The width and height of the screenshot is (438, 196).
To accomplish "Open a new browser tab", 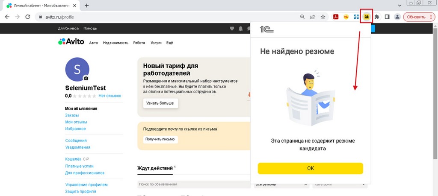I will tap(86, 5).
